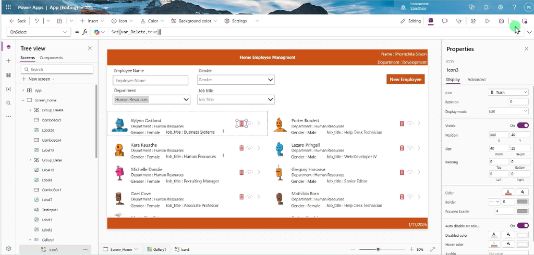Adjust the canvas zoom slider

[x=378, y=249]
